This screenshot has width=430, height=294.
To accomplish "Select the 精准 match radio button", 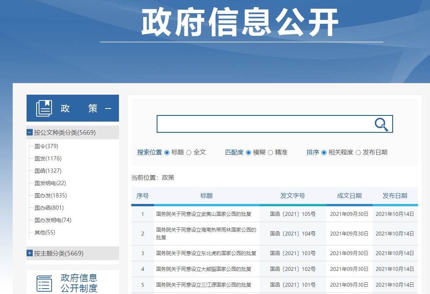I will (270, 152).
